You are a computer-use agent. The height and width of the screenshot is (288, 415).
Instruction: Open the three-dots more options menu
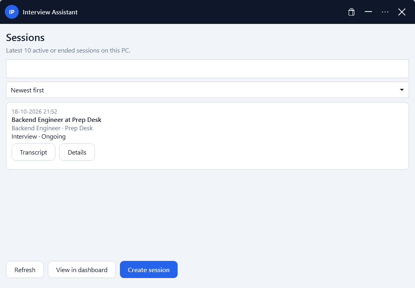coord(385,12)
